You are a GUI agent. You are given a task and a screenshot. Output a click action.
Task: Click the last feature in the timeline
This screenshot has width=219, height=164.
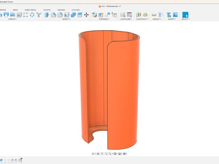click(20, 160)
